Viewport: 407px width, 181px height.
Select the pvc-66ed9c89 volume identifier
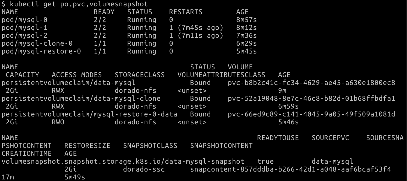[x=311, y=114]
